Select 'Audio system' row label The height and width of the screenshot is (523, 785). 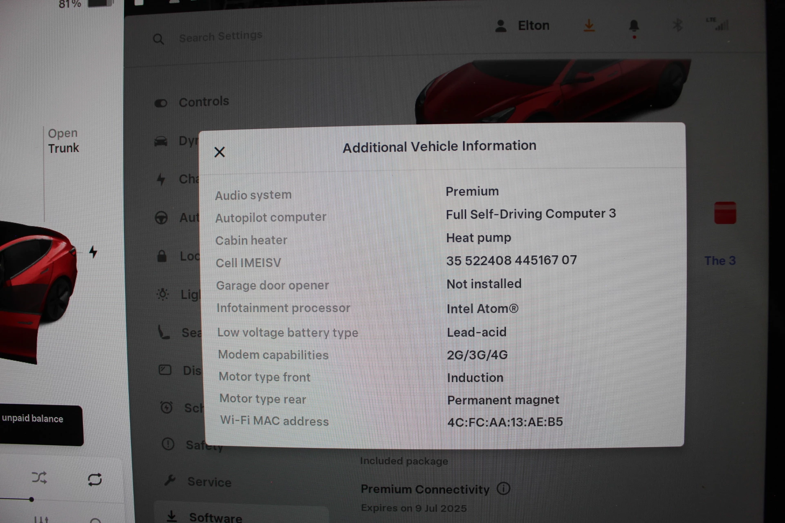coord(253,195)
